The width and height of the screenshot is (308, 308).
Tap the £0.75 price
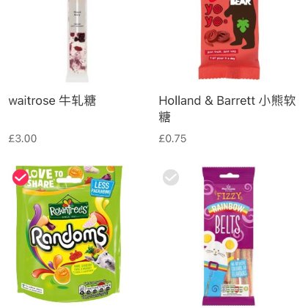tap(172, 139)
